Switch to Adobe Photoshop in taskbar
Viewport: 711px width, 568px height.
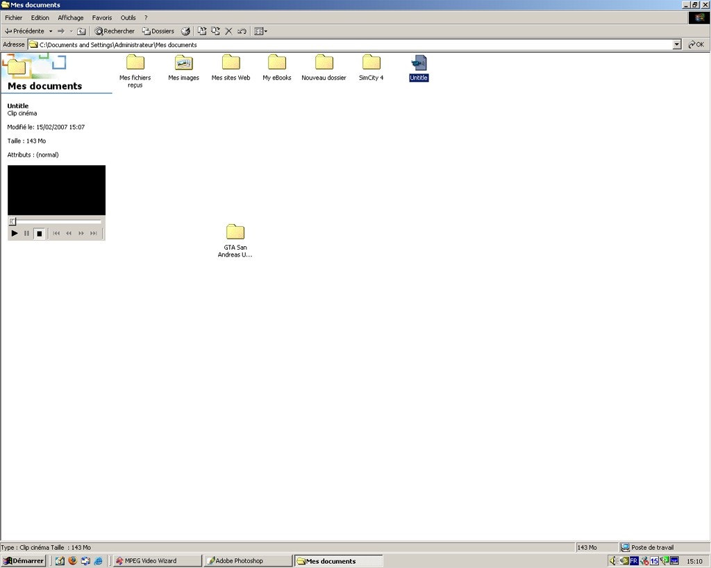coord(247,560)
